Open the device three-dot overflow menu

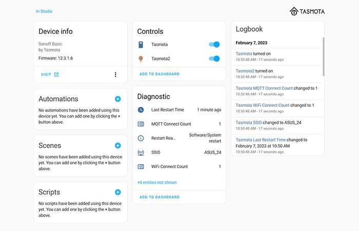tap(115, 74)
